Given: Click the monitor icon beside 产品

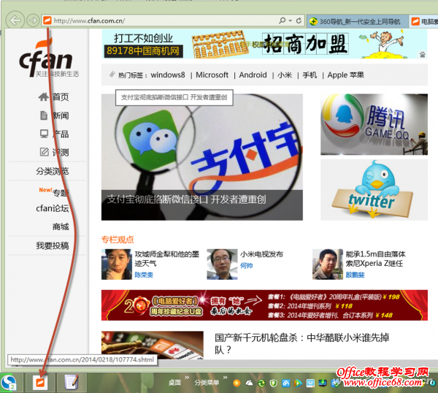Looking at the screenshot, I should [44, 134].
